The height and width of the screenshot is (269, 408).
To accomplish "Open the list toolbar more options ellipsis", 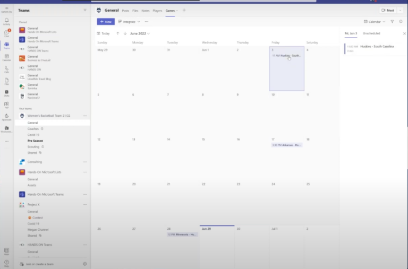I will point(147,22).
